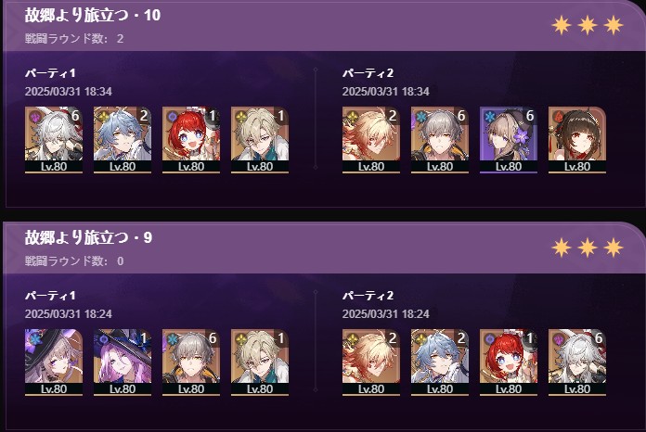The height and width of the screenshot is (432, 646).
Task: Choose gray-haired character in stage 9 Party 1
Action: 191,362
